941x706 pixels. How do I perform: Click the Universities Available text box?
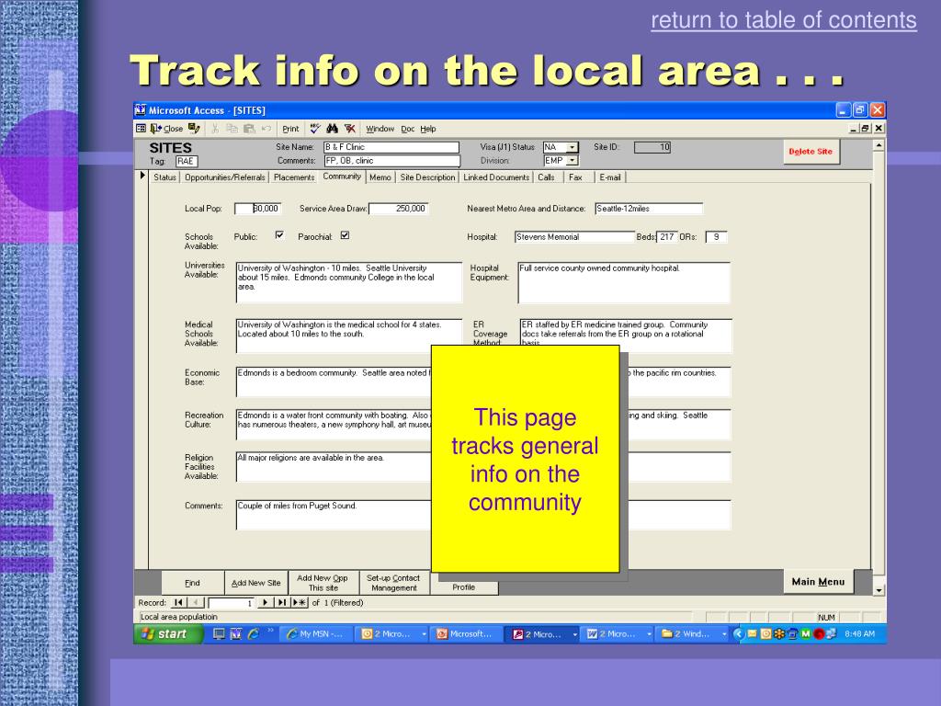tap(349, 282)
